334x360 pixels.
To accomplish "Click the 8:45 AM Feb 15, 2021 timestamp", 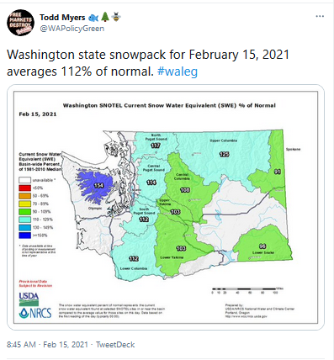I will pyautogui.click(x=47, y=345).
